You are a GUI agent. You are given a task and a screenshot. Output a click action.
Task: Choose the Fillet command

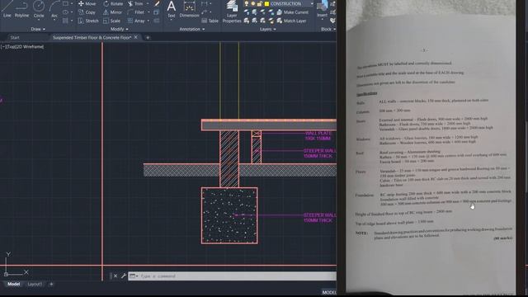tap(135, 12)
